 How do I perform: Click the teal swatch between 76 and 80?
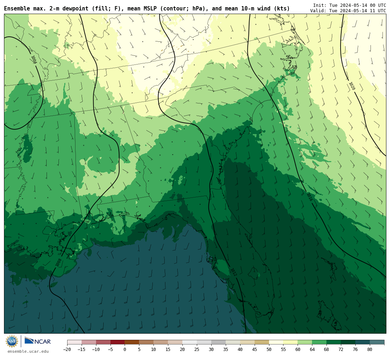pyautogui.click(x=363, y=342)
